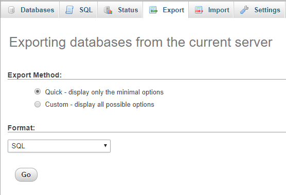
Task: Click the Databases cylinder icon
Action: [x=11, y=10]
